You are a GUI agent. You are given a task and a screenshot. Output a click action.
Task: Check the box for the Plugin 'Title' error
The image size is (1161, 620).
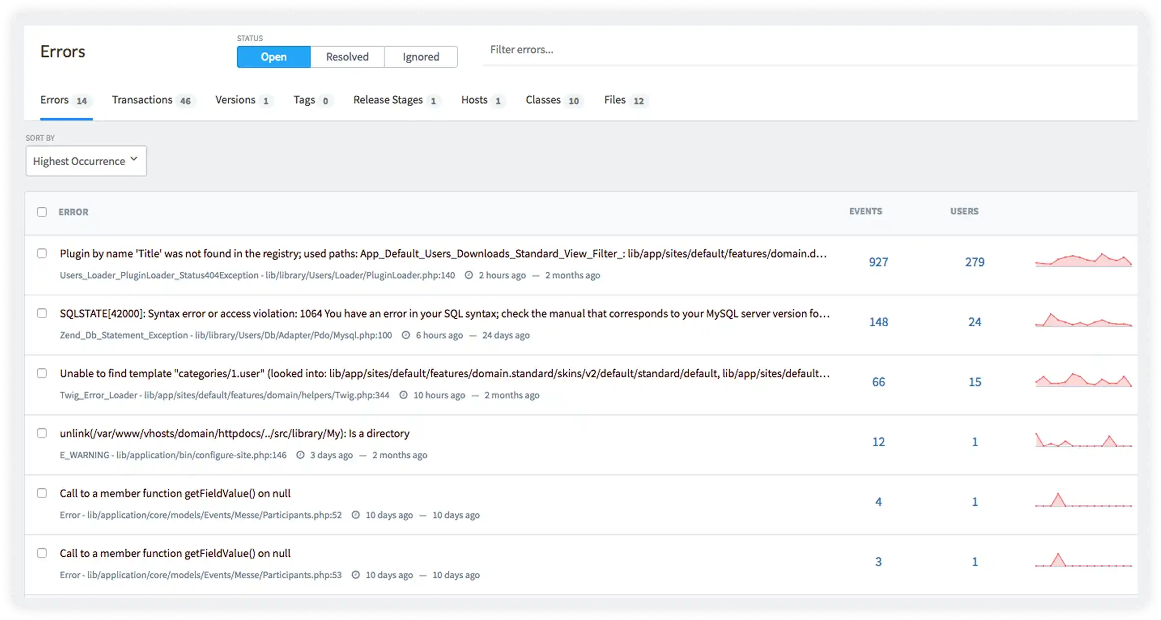click(42, 253)
